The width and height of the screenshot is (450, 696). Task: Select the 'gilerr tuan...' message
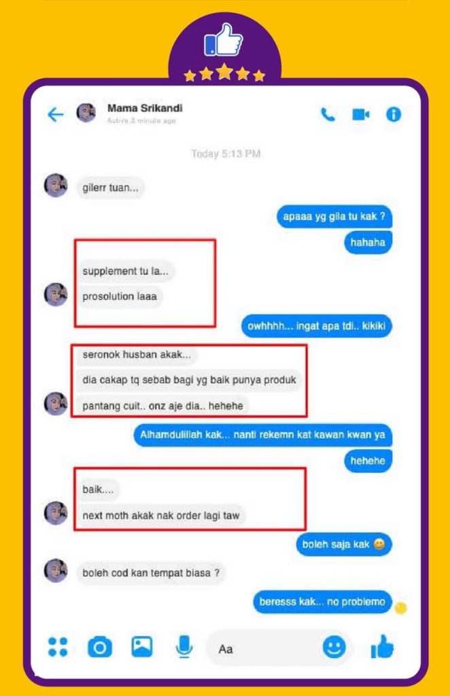click(111, 188)
